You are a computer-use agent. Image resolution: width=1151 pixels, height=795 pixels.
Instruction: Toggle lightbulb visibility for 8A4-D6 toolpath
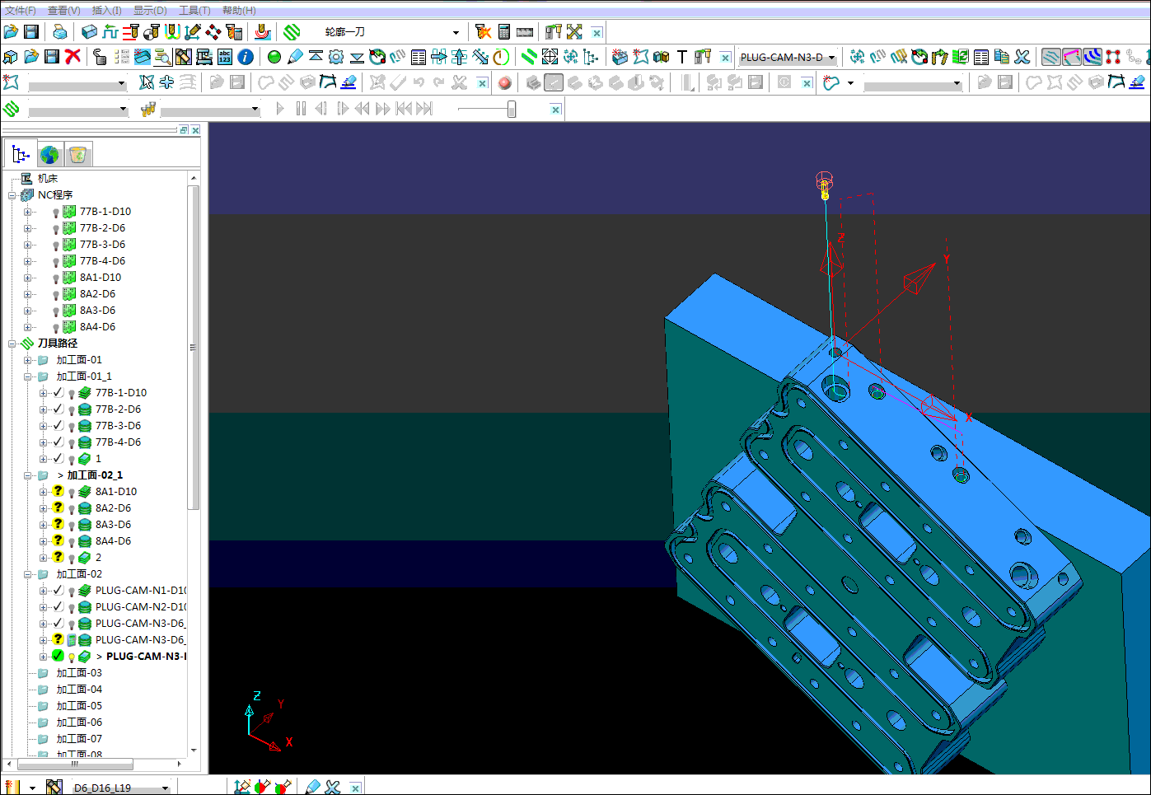tap(72, 542)
